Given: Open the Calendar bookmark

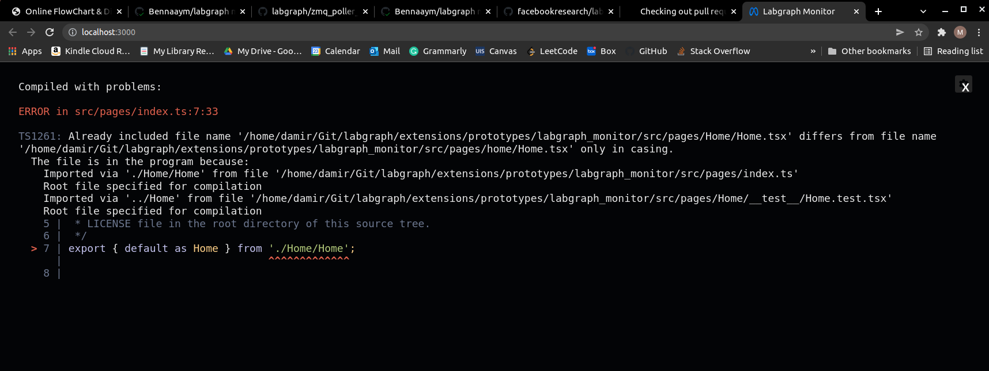Looking at the screenshot, I should point(336,51).
